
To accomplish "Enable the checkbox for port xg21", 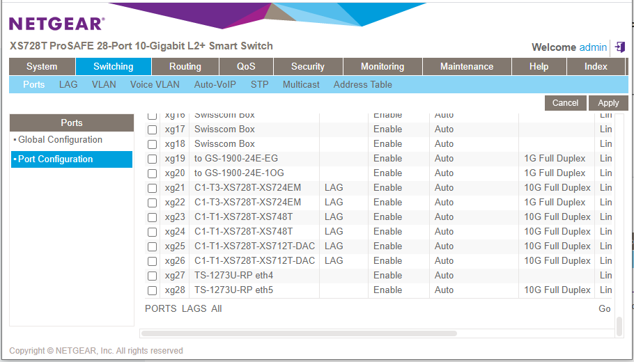I will click(152, 188).
